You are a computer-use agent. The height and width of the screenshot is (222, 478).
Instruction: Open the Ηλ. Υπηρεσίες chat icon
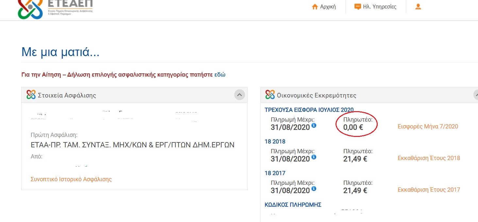pyautogui.click(x=358, y=7)
